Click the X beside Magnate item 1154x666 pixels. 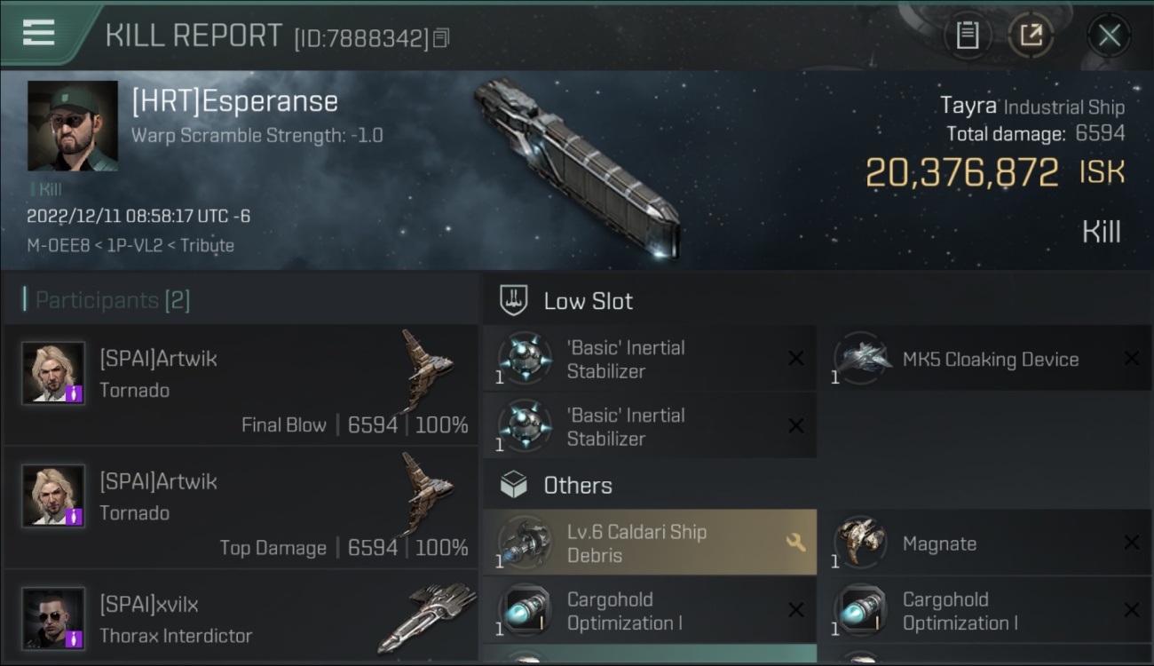(x=1131, y=543)
